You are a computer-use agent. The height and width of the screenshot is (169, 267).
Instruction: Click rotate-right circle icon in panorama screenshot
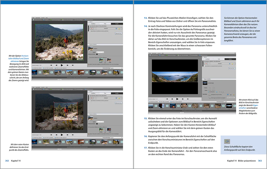pos(213,88)
